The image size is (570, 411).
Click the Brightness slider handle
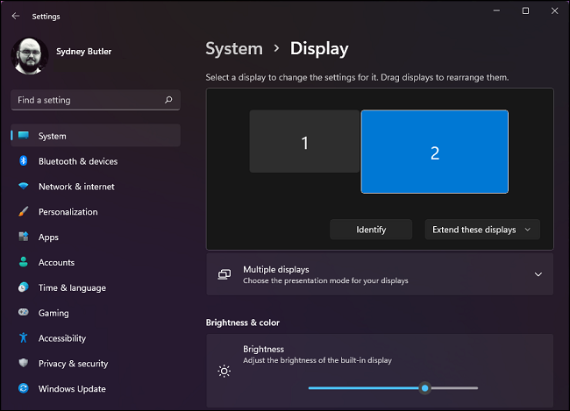425,387
